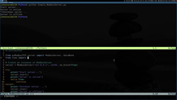Click the block cursor after 'from time import'
This screenshot has width=177, height=100.
pos(28,58)
